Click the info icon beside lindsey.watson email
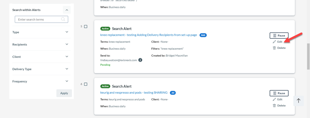The image size is (310, 118). coord(140,60)
